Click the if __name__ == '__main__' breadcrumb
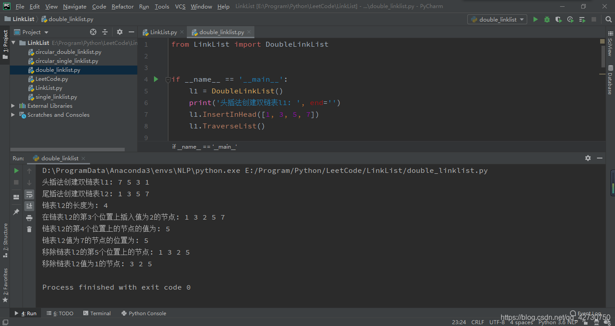Image resolution: width=615 pixels, height=326 pixels. [204, 147]
